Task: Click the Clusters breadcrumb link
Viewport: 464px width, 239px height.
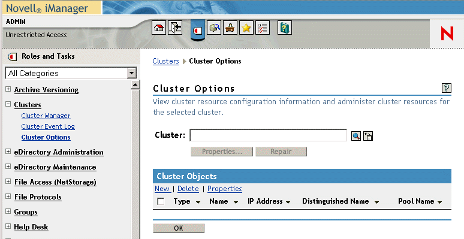Action: (165, 61)
